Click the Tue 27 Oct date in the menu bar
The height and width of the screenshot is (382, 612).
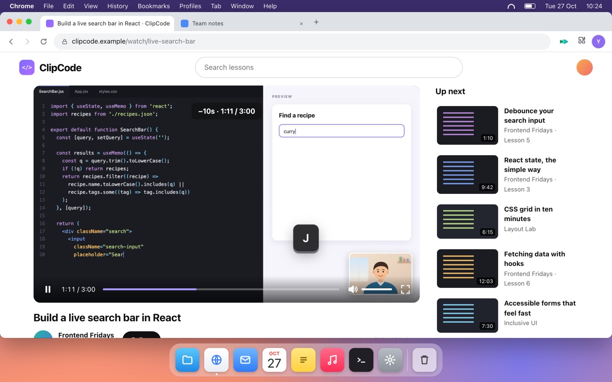(x=561, y=6)
